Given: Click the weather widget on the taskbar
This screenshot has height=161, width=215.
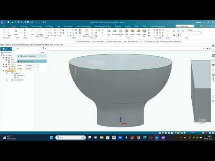Looking at the screenshot, I should click(x=9, y=137).
